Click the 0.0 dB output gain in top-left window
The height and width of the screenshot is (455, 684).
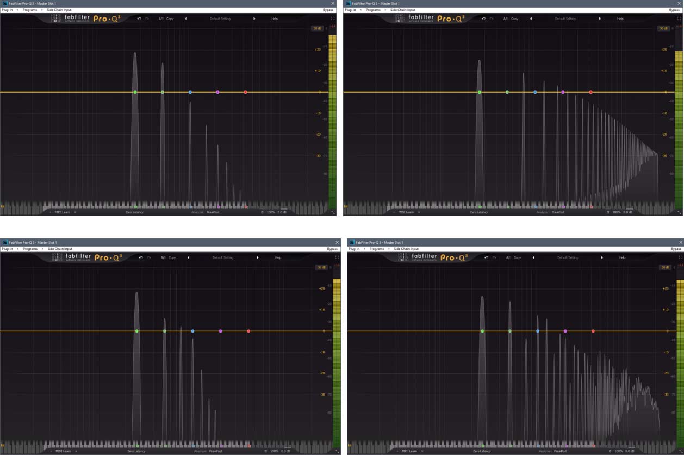282,212
